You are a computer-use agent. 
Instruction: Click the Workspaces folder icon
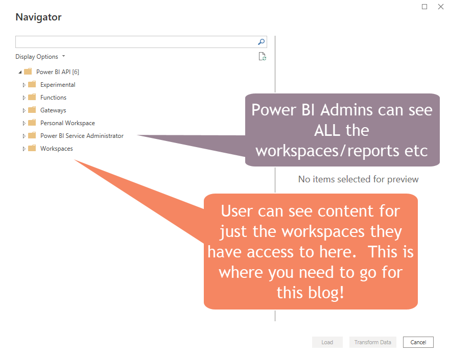tap(31, 148)
